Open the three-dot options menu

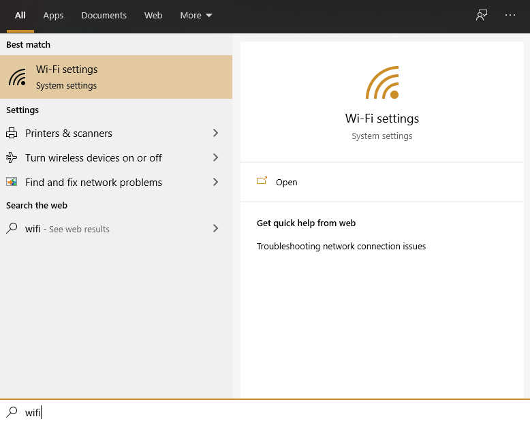click(x=510, y=15)
